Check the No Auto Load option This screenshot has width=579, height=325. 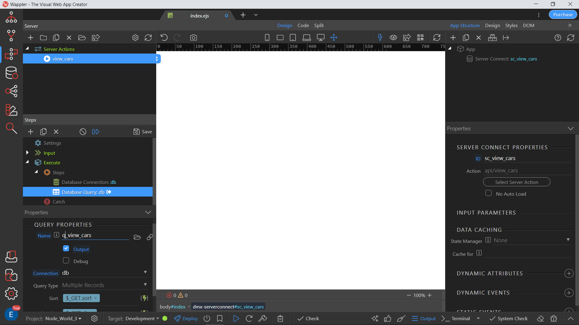489,193
